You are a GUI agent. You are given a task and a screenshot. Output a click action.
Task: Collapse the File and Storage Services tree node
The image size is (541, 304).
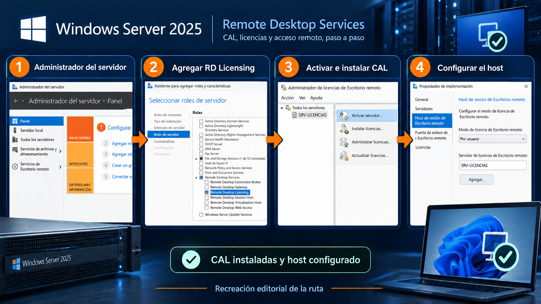point(196,159)
